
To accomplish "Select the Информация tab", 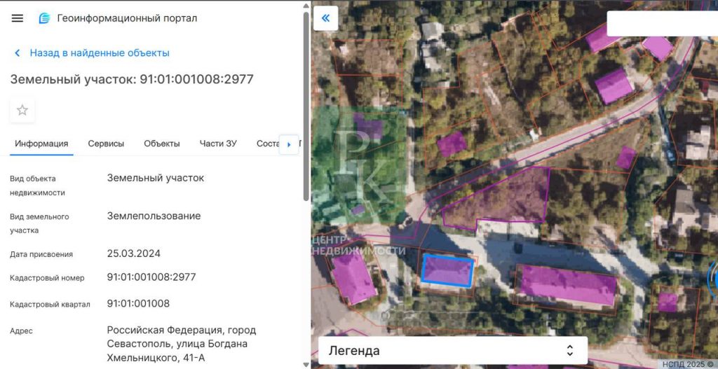I will 41,144.
